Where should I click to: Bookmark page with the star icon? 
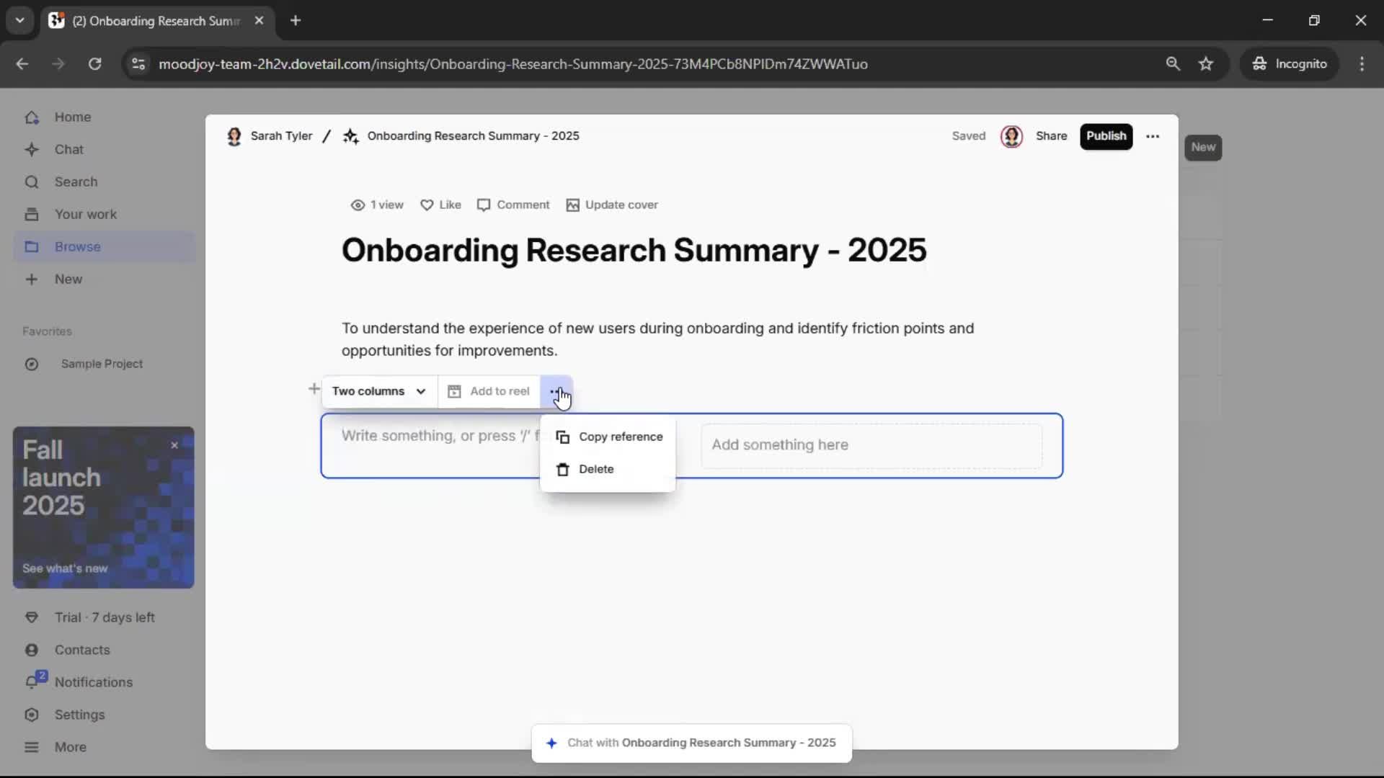(x=1206, y=64)
